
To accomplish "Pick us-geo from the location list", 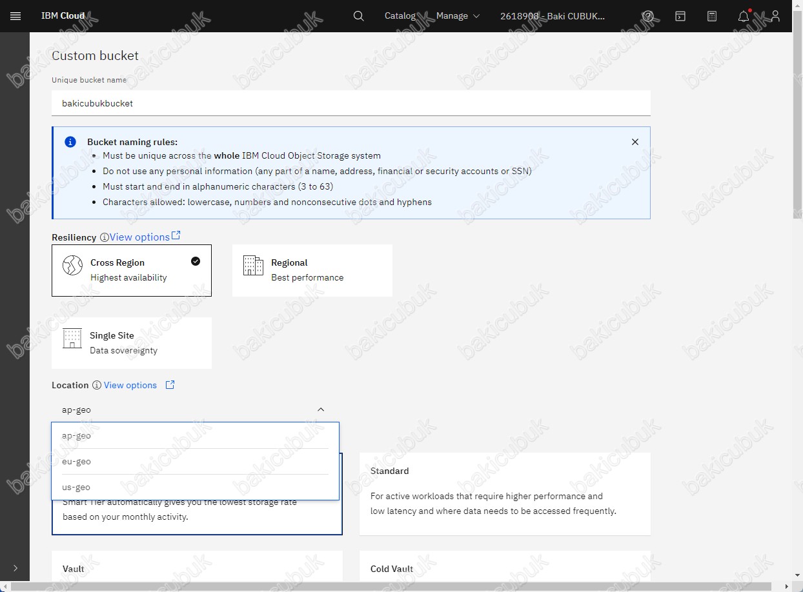I will coord(195,487).
